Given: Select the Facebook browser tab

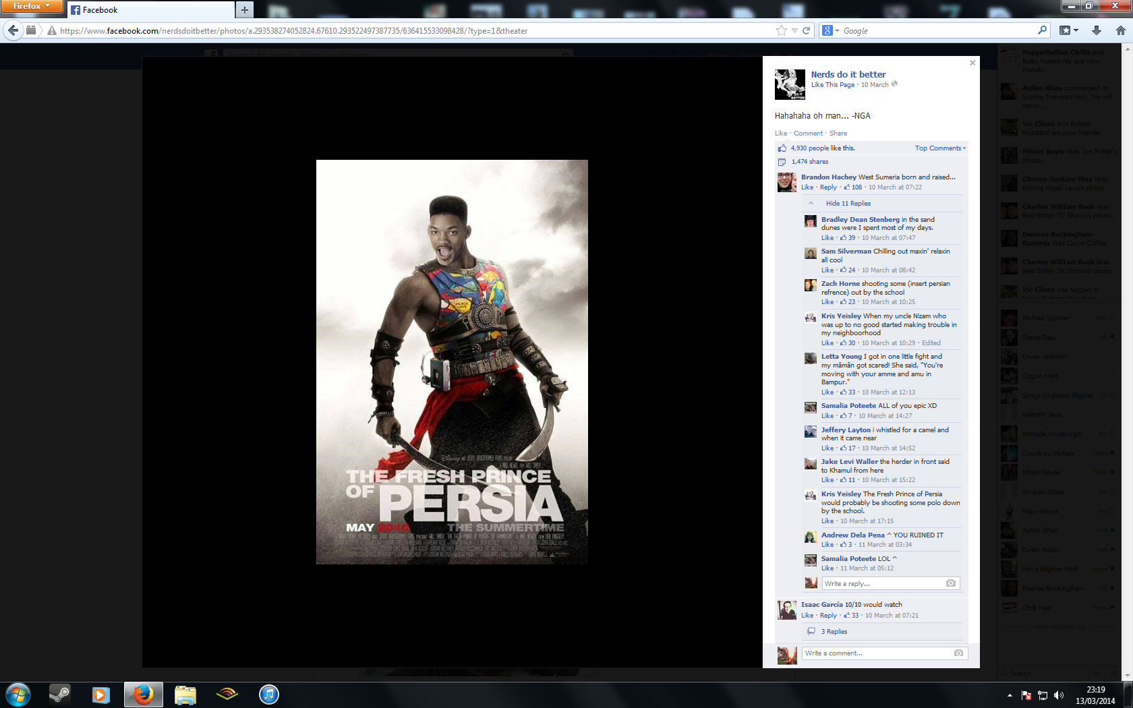Looking at the screenshot, I should pyautogui.click(x=151, y=10).
